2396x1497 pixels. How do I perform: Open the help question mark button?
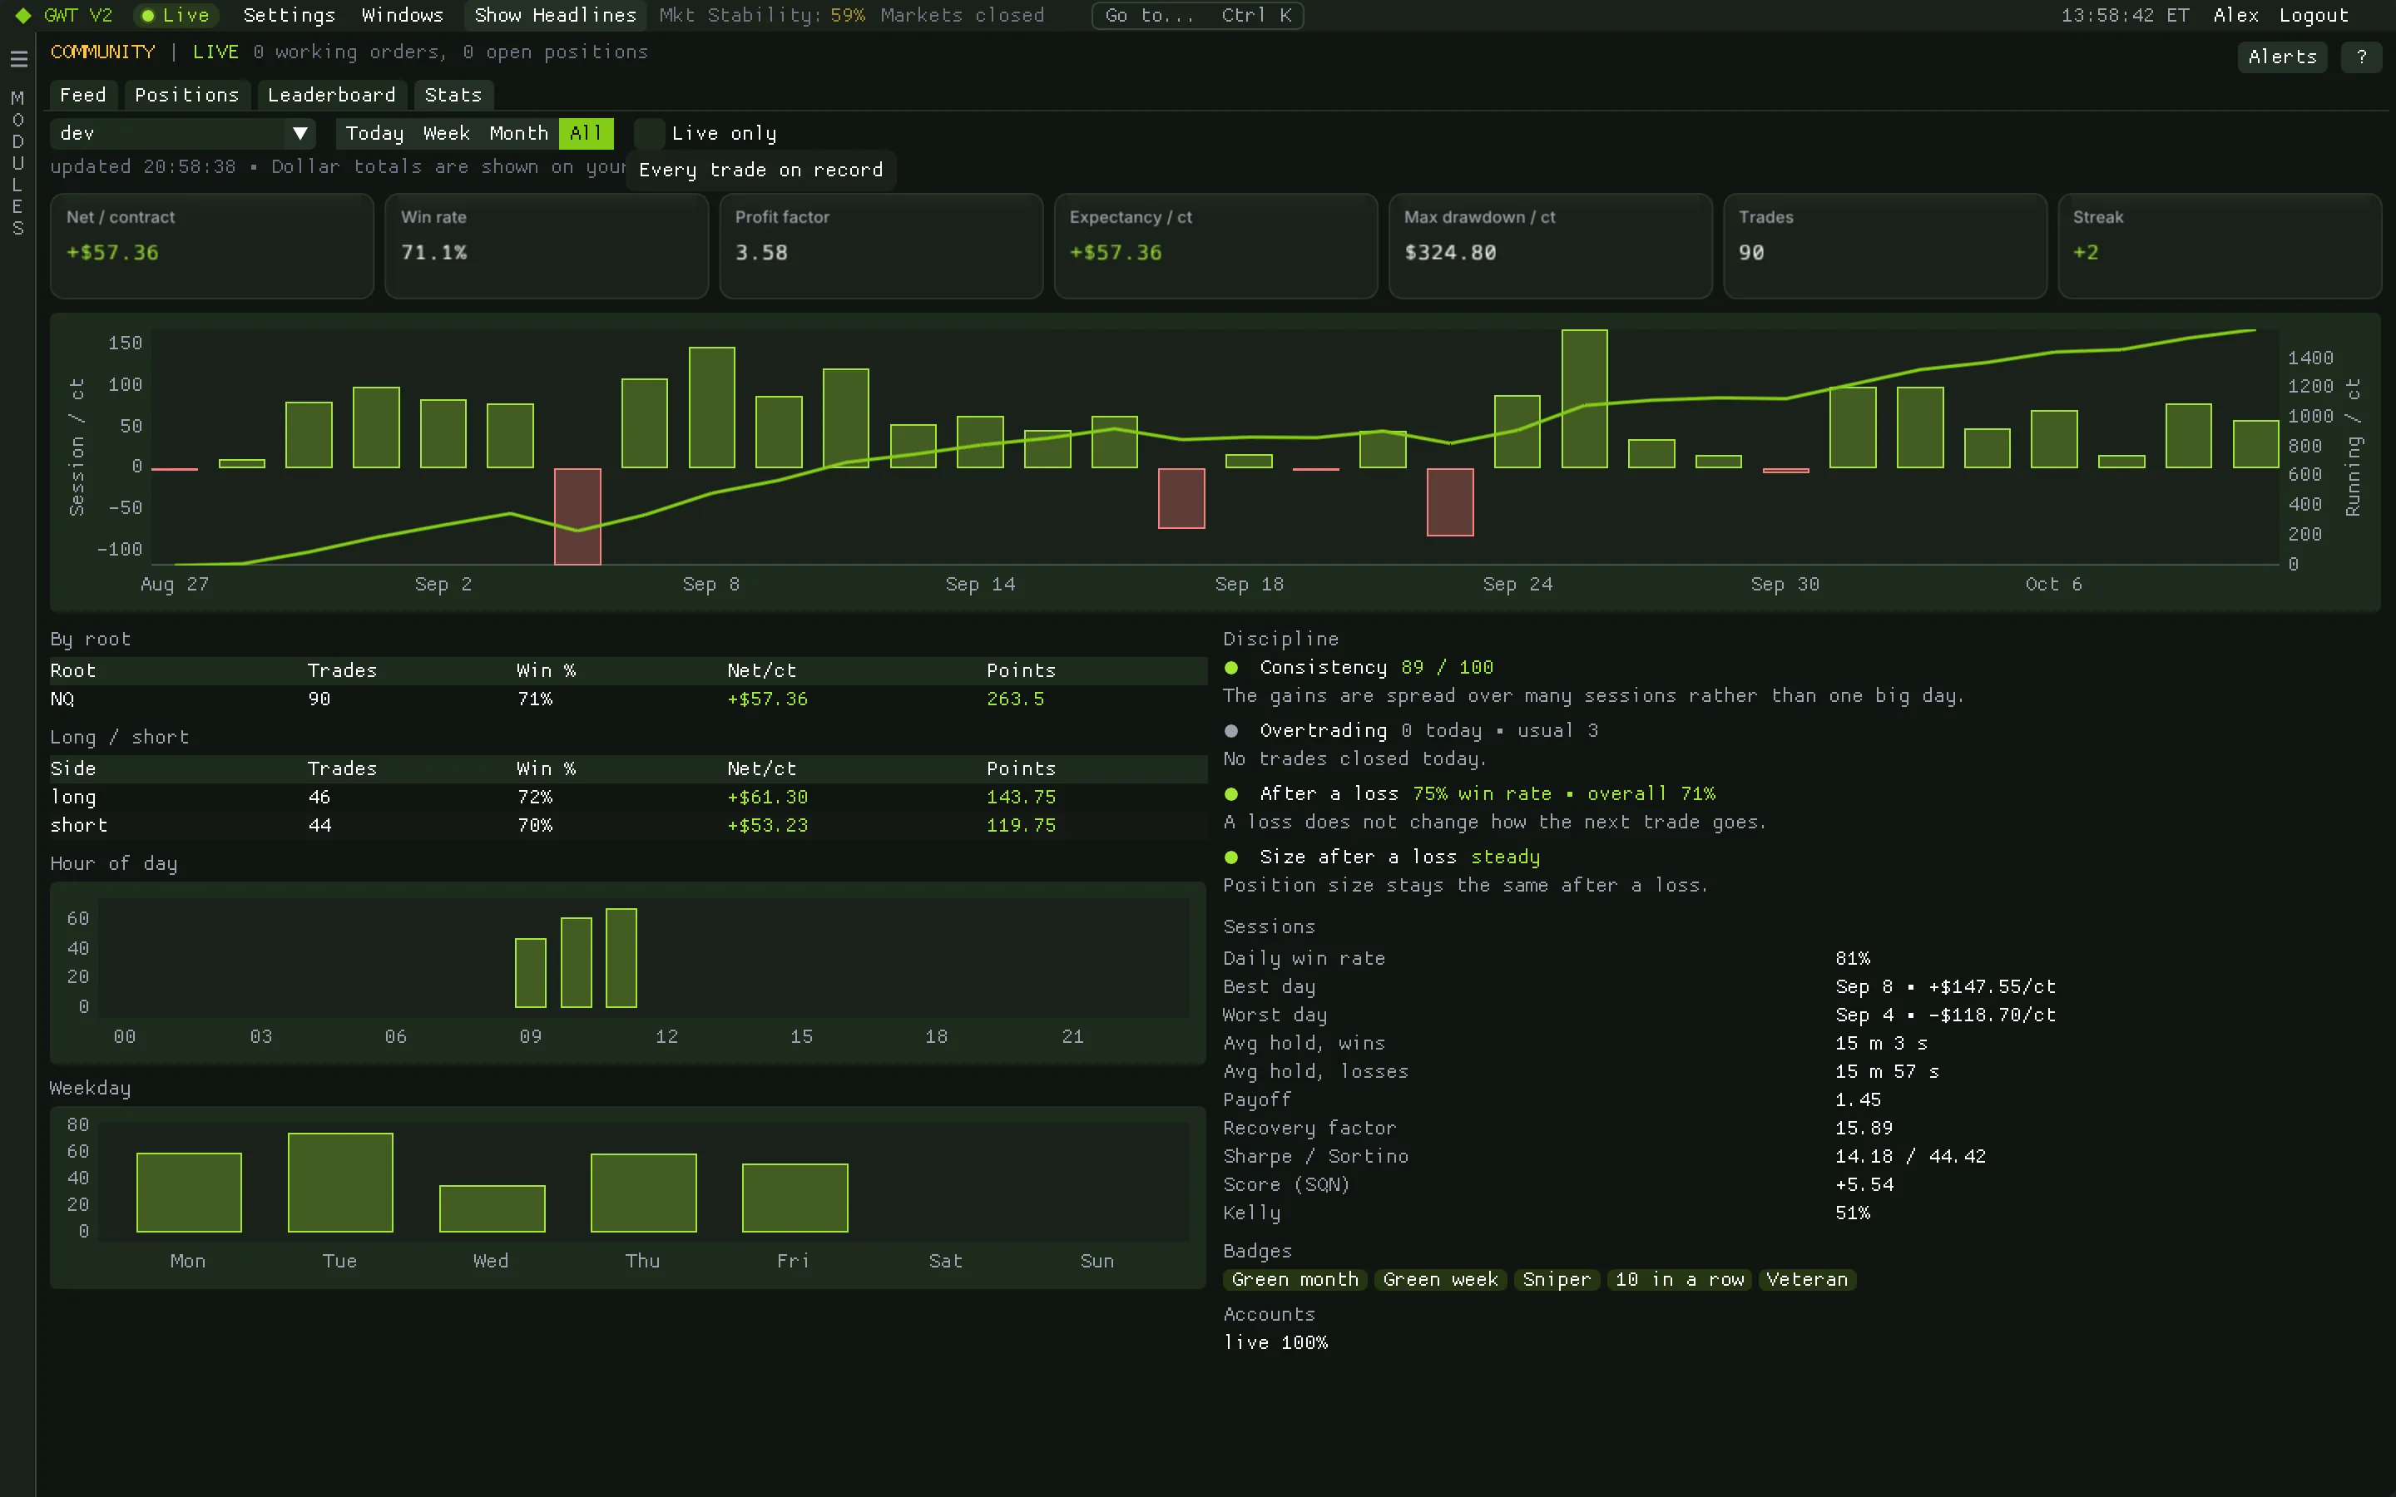[2361, 57]
